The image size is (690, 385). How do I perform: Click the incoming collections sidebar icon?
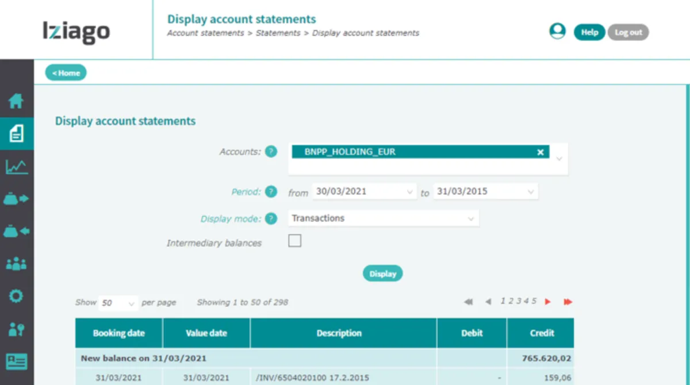point(17,232)
